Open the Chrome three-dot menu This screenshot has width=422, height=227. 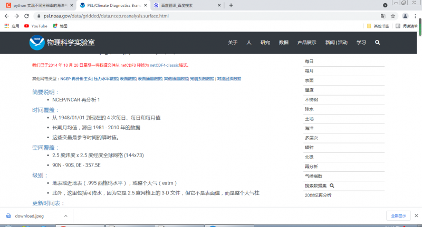point(416,16)
